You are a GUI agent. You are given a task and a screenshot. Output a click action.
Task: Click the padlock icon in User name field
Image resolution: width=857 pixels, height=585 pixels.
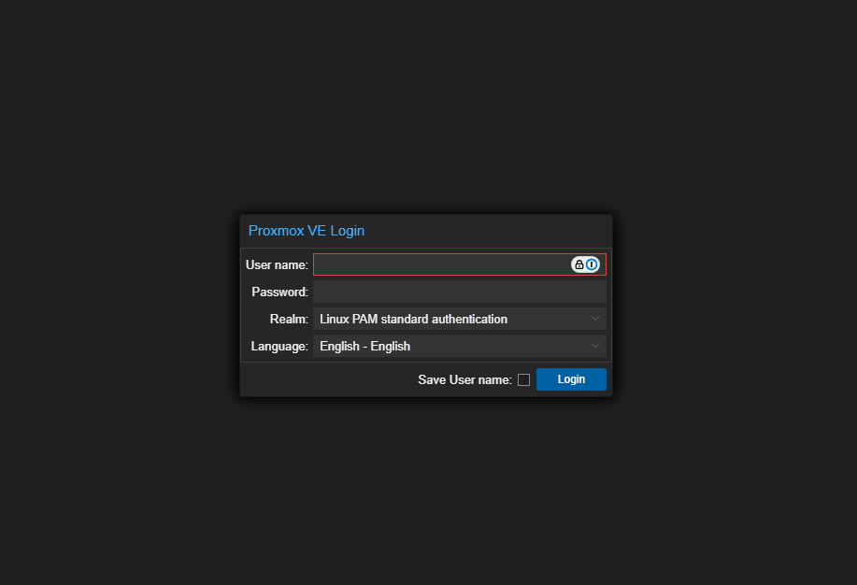578,264
